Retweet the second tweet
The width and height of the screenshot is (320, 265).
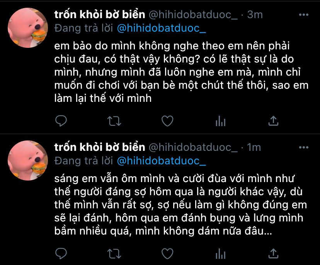coord(114,253)
